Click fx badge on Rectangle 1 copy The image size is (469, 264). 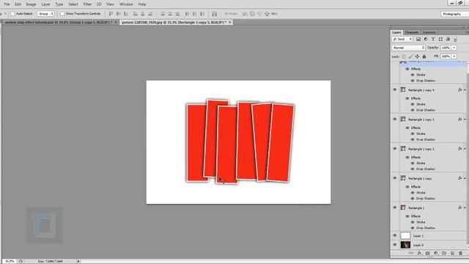pyautogui.click(x=460, y=178)
